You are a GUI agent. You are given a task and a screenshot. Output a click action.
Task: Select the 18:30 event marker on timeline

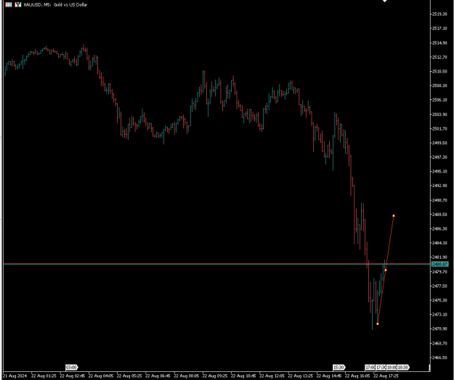point(403,367)
